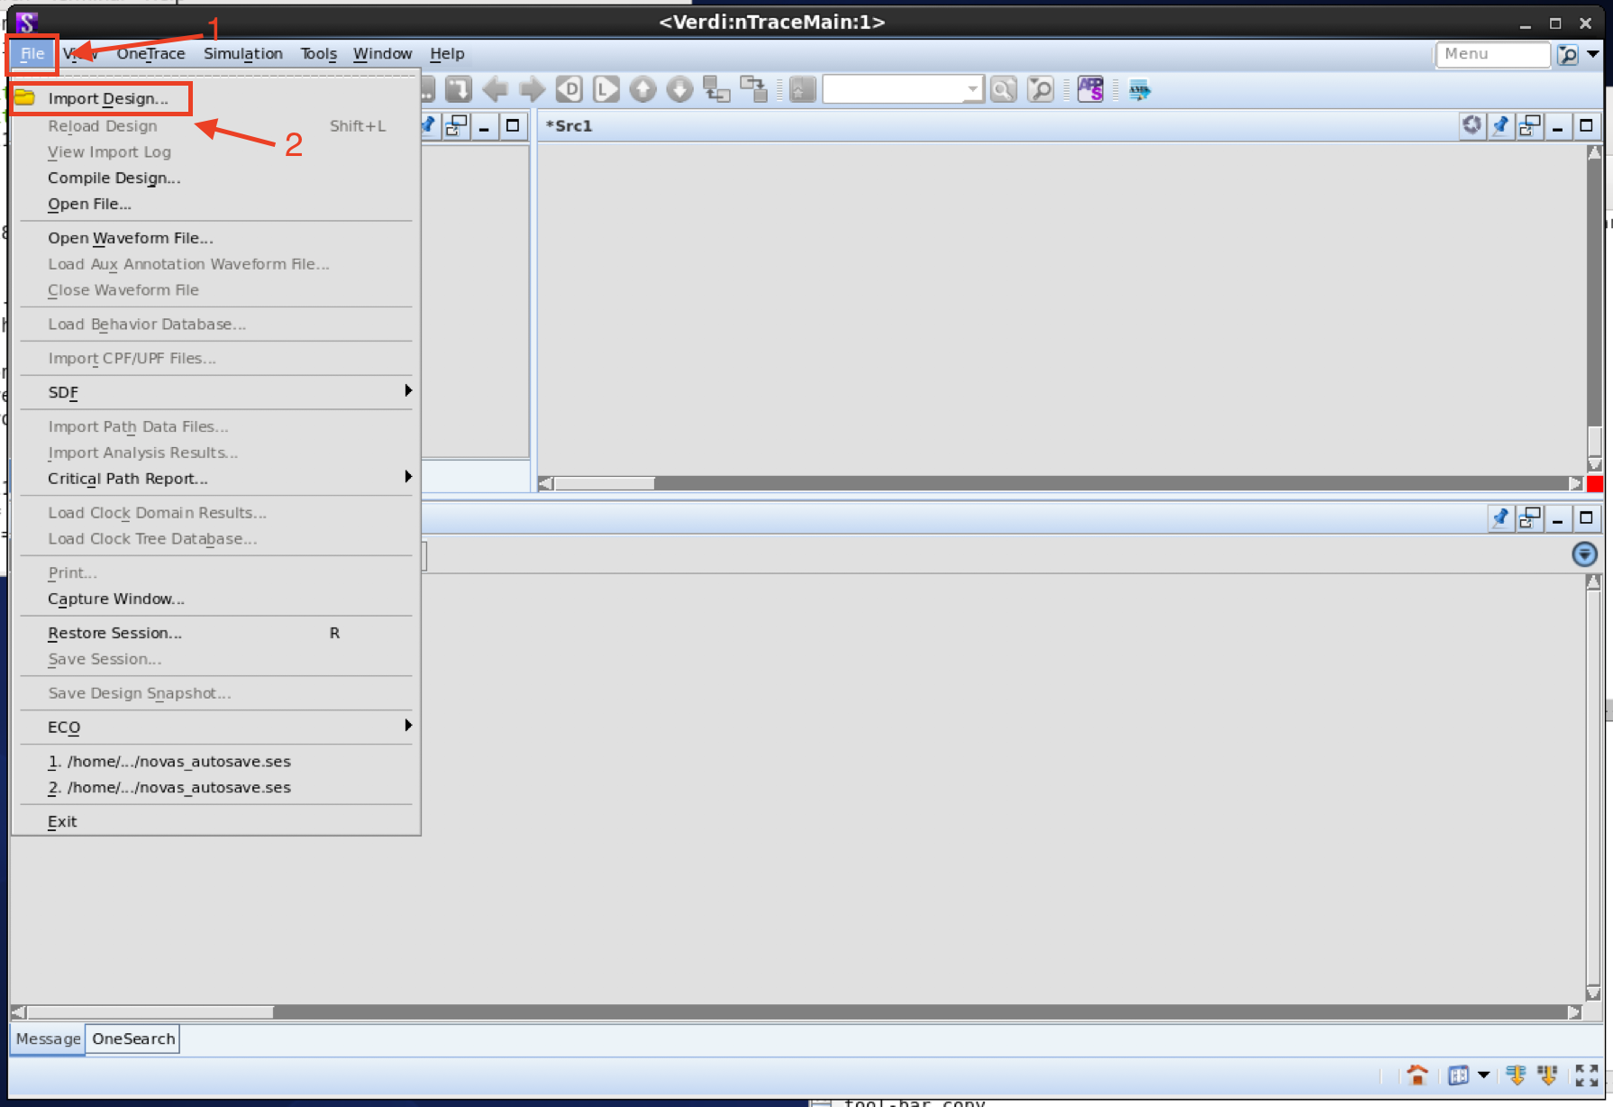The height and width of the screenshot is (1107, 1613).
Task: Click the up arrow trace icon
Action: coord(642,89)
